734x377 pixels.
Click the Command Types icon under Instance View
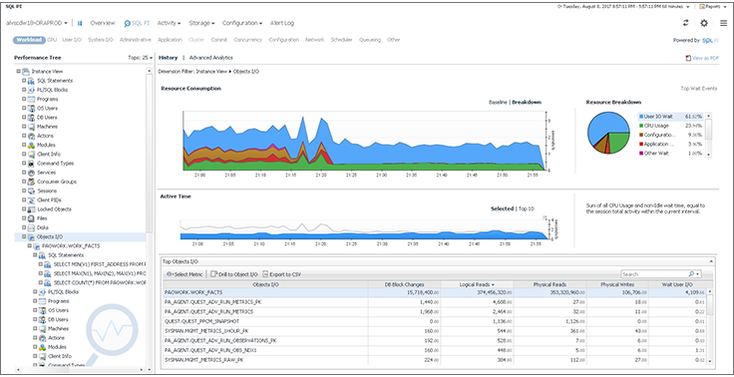31,164
